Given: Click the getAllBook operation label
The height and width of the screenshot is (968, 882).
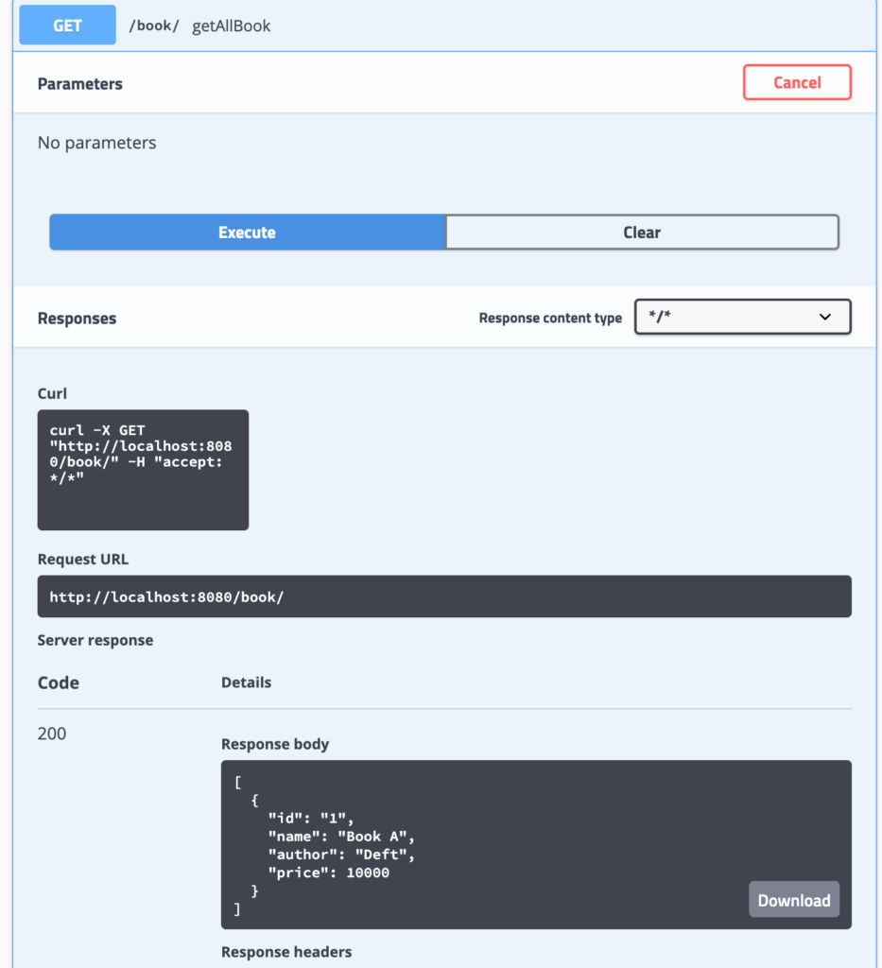Looking at the screenshot, I should pyautogui.click(x=231, y=26).
